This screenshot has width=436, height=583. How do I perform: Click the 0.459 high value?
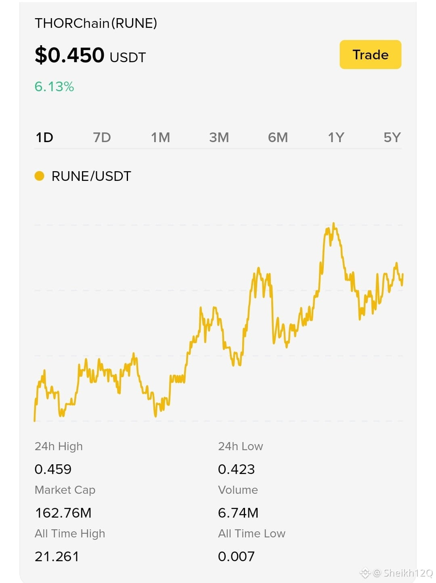pos(53,469)
